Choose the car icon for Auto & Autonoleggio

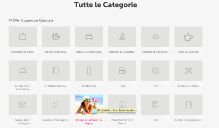coord(89,37)
